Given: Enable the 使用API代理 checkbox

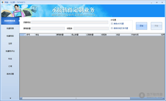Looking at the screenshot, I should click(112, 24).
